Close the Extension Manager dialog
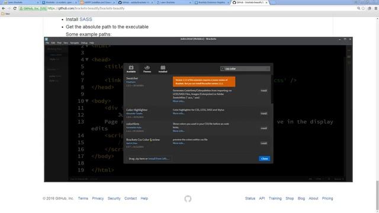This screenshot has height=213, width=379. (265, 159)
